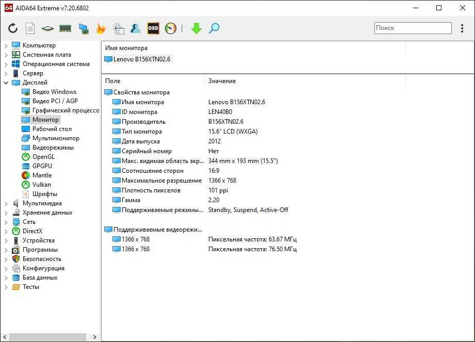Click the Refresh toolbar icon
Viewport: 475px width, 342px height.
13,28
